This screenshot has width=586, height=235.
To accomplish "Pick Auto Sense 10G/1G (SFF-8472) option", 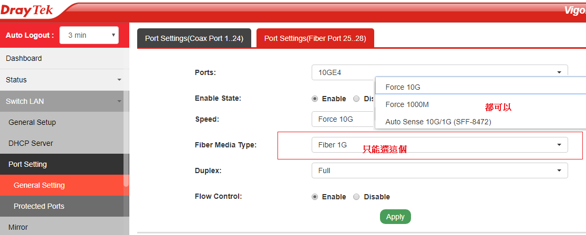I will 438,122.
